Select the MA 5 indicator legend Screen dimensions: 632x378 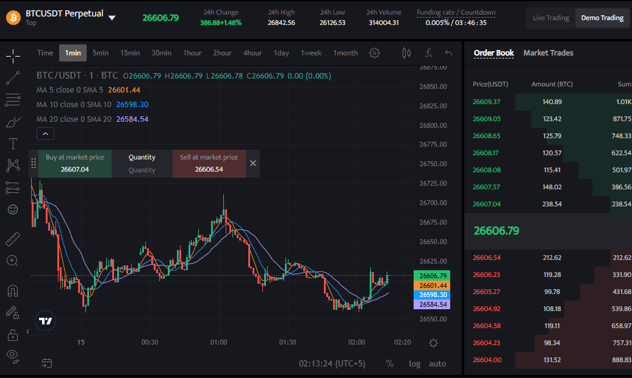coord(88,90)
